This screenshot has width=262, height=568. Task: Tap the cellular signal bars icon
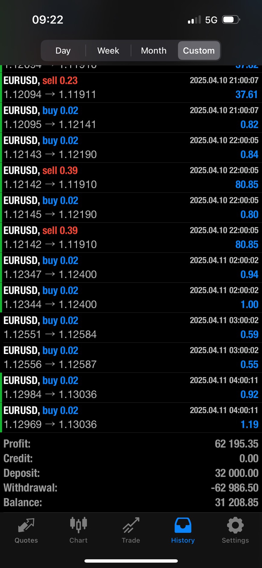click(194, 20)
